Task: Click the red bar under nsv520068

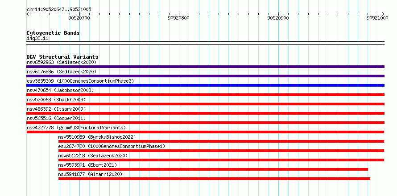Action: 205,104
